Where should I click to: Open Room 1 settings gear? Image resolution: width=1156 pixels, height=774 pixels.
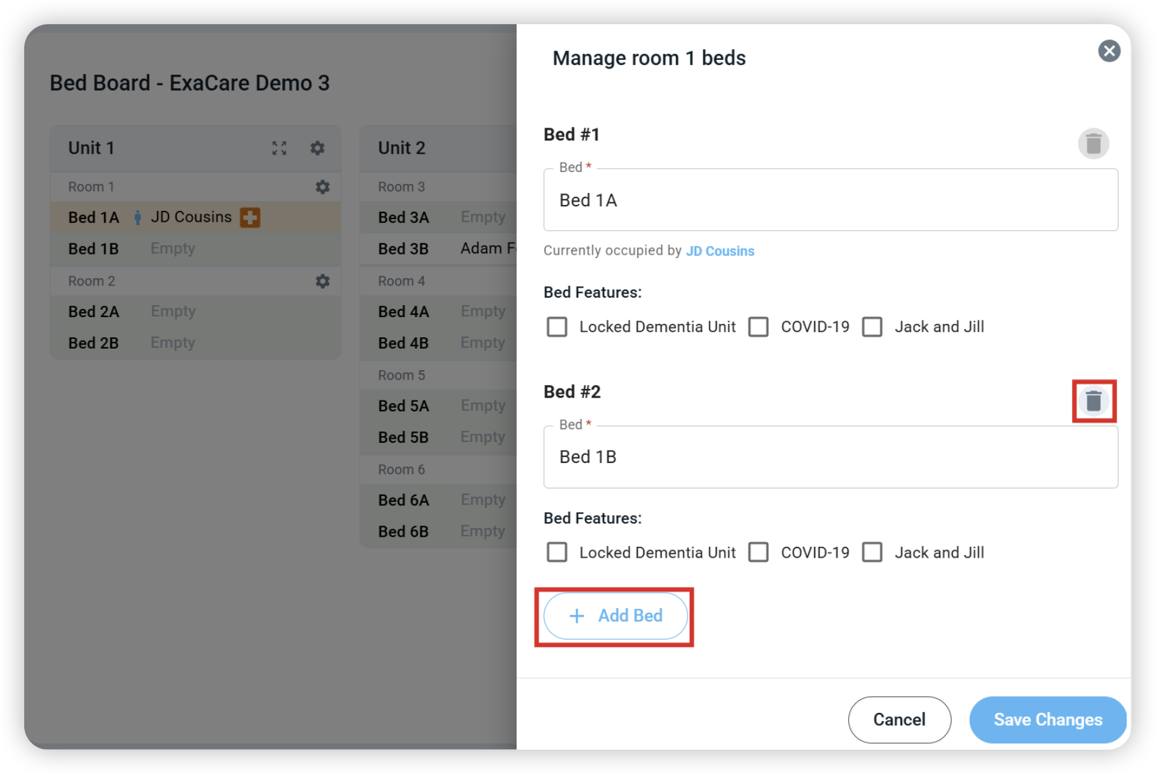[323, 187]
